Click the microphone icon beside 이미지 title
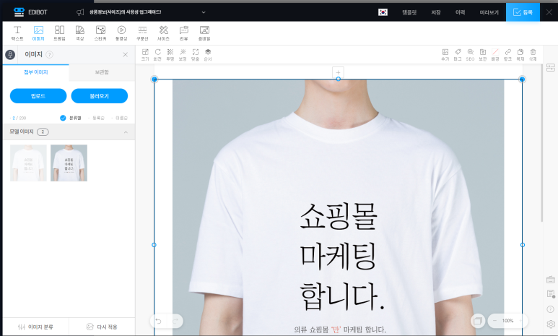This screenshot has height=336, width=558. pos(10,54)
